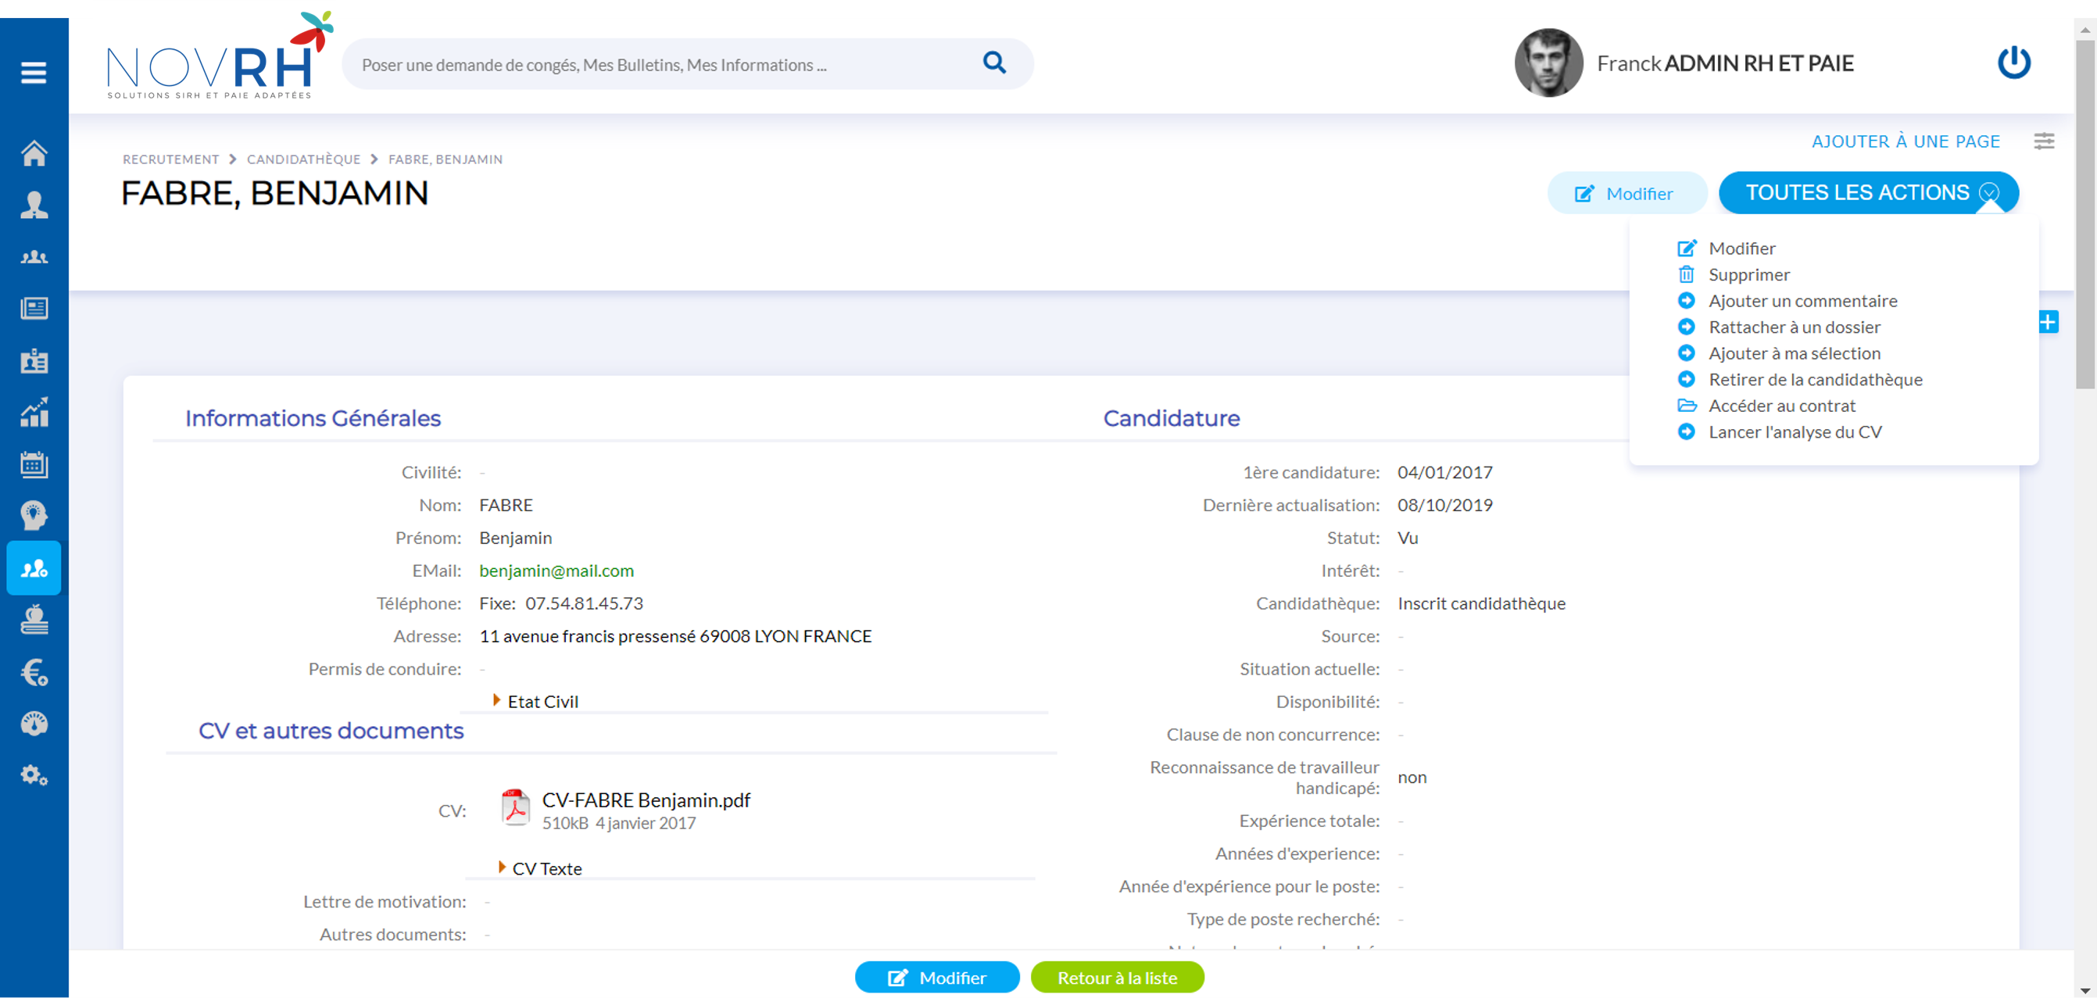Click Rattacher à un dossier action
This screenshot has height=998, width=2097.
pyautogui.click(x=1794, y=327)
